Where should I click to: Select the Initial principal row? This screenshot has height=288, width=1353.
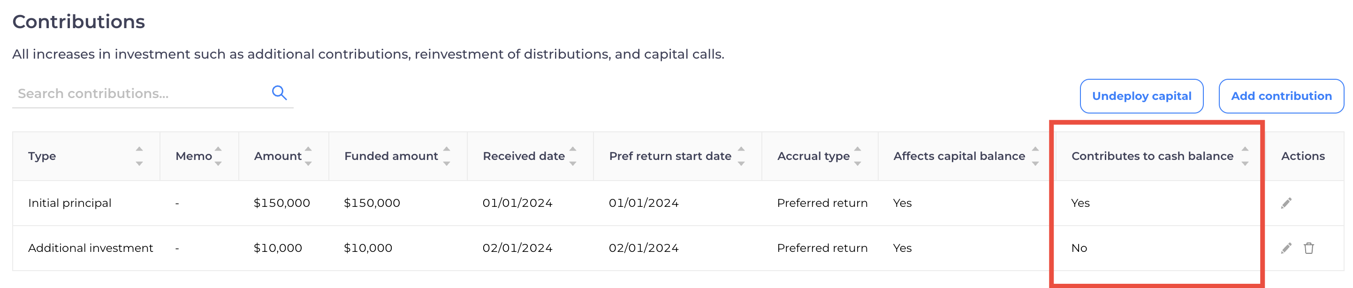pyautogui.click(x=69, y=203)
